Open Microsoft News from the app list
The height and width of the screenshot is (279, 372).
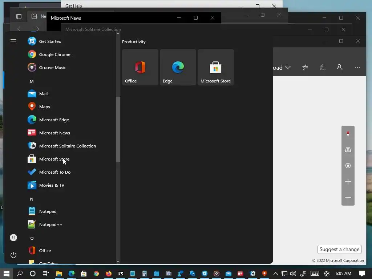49,133
